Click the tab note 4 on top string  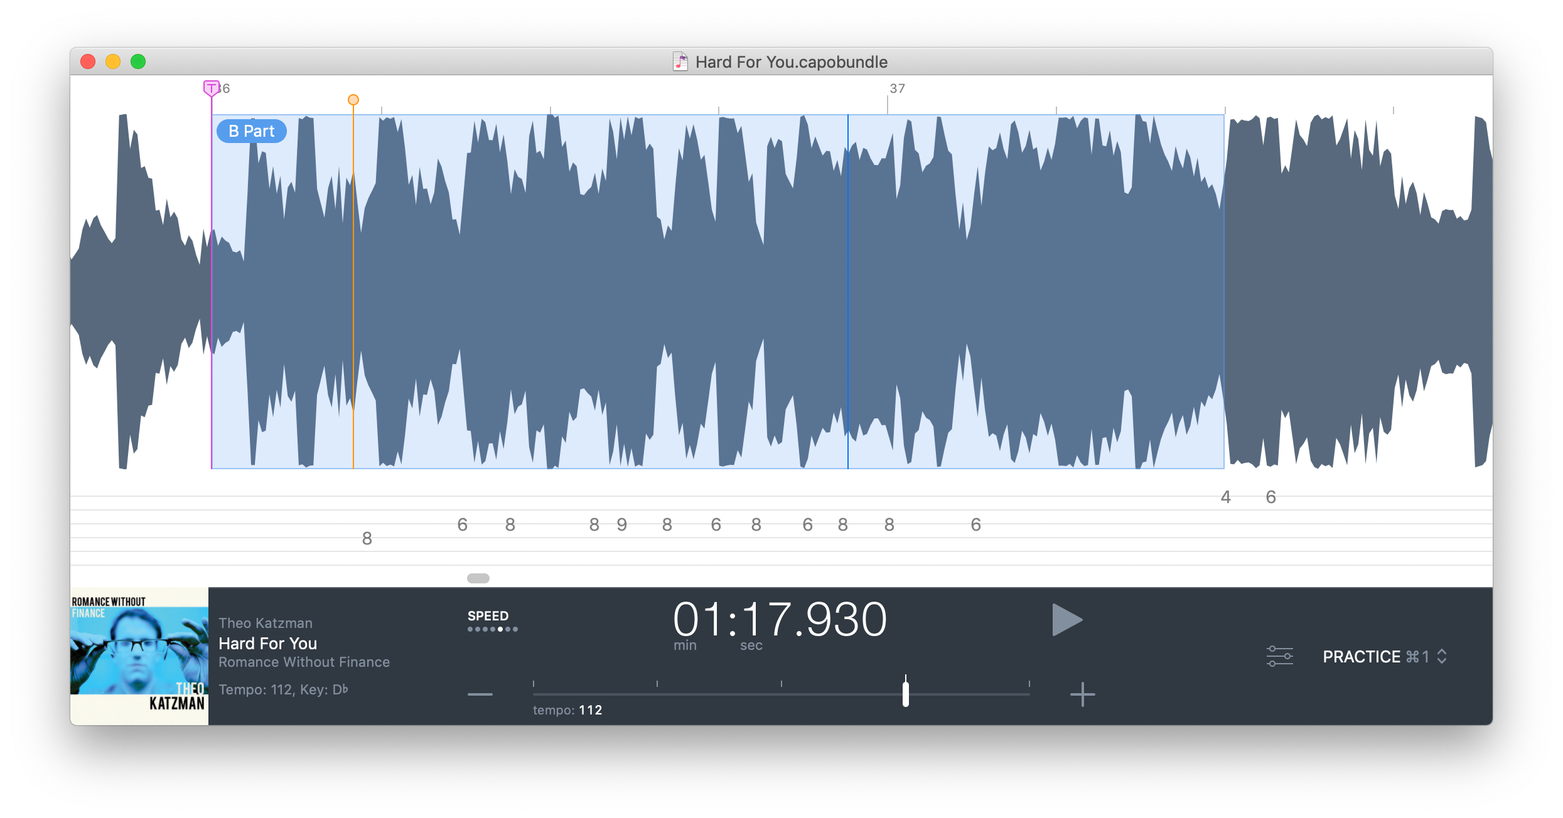[x=1225, y=497]
